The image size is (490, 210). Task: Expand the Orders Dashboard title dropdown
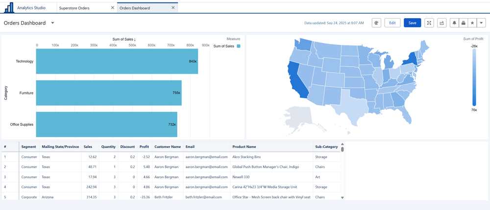pyautogui.click(x=52, y=23)
